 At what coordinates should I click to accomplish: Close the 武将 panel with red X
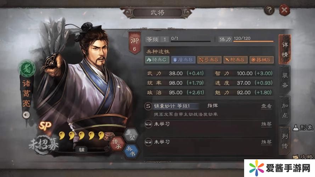tap(284, 10)
